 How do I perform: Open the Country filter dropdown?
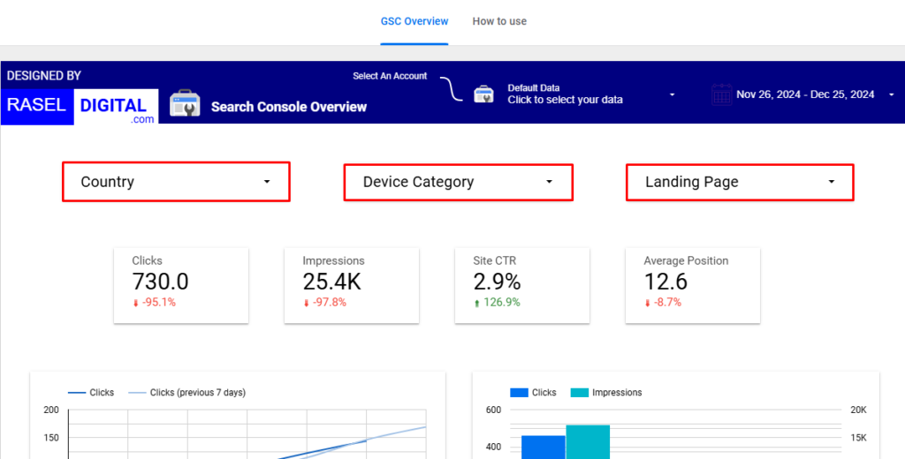(176, 182)
